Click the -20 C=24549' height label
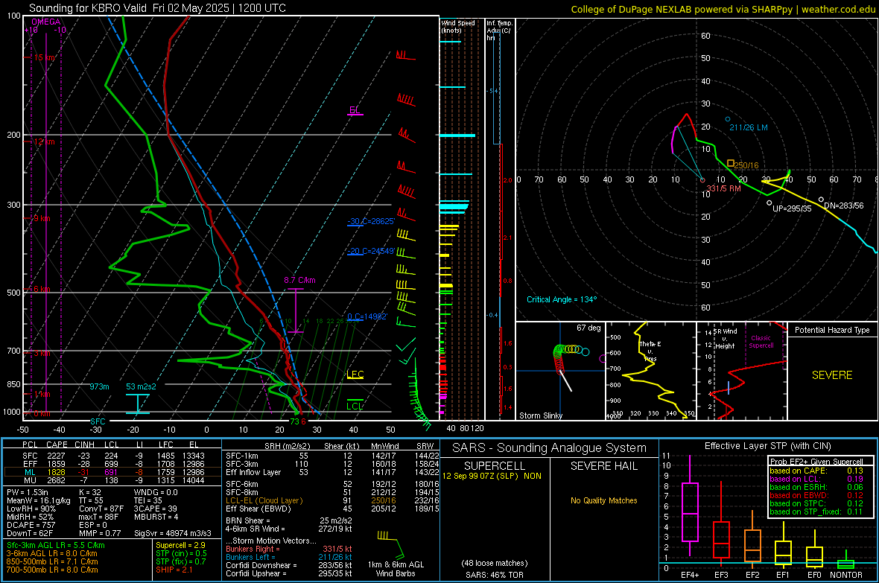 370,251
